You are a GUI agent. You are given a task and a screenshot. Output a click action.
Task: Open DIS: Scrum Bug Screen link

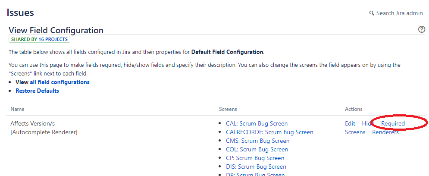click(x=256, y=167)
